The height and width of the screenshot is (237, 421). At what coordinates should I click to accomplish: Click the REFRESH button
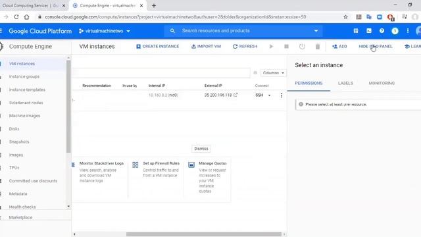pyautogui.click(x=245, y=47)
